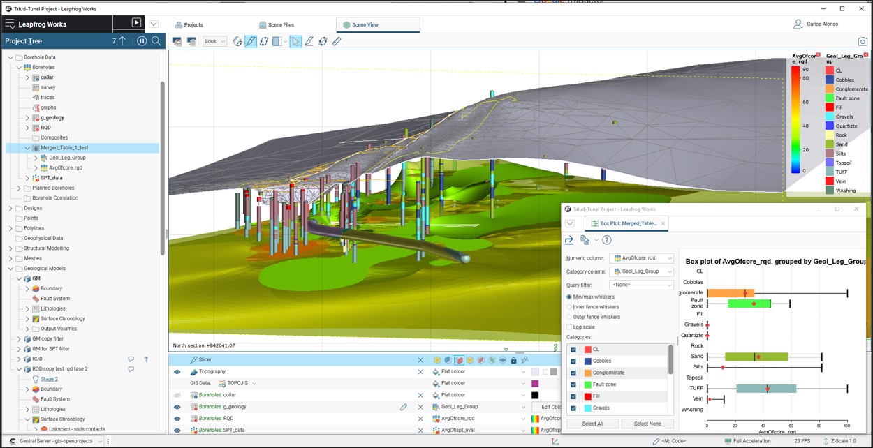Screen dimensions: 873x448
Task: Click the second scene-copy toolbar icon
Action: click(x=191, y=42)
